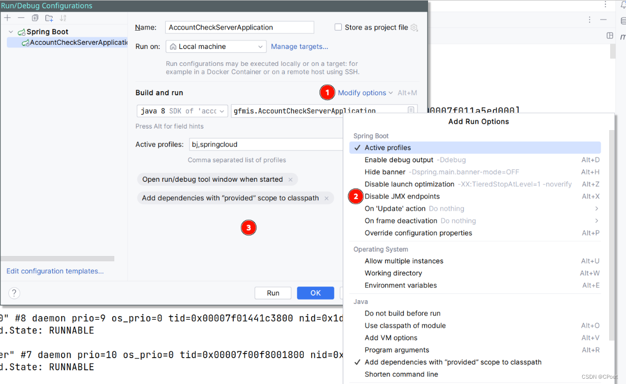This screenshot has width=626, height=384.
Task: Toggle the editor layout panel icon
Action: (610, 36)
